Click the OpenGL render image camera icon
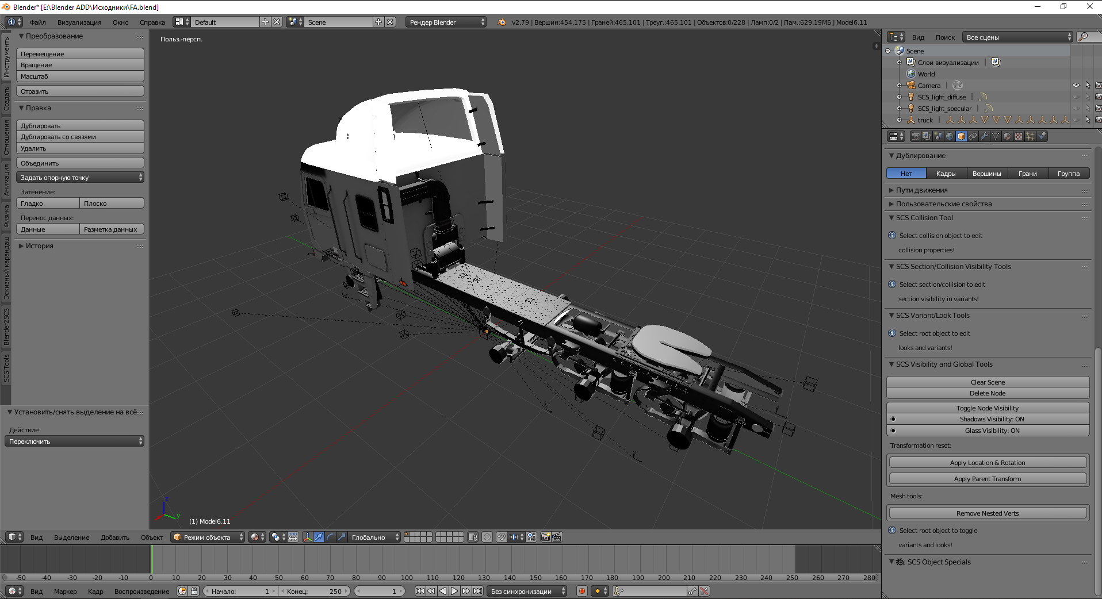This screenshot has width=1102, height=599. 545,537
